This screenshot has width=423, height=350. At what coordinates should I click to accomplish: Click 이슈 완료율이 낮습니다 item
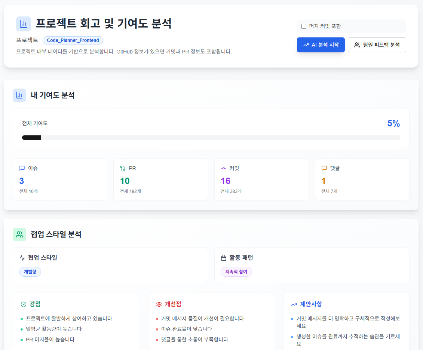(x=187, y=329)
